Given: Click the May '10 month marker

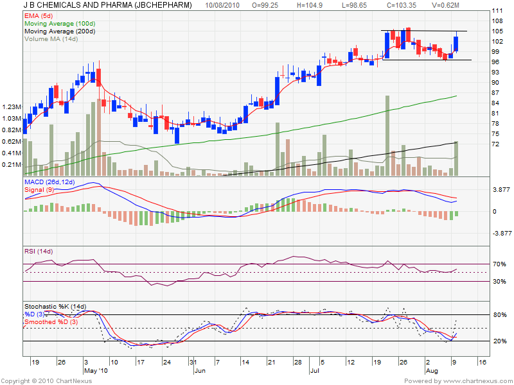Looking at the screenshot, I should [94, 370].
